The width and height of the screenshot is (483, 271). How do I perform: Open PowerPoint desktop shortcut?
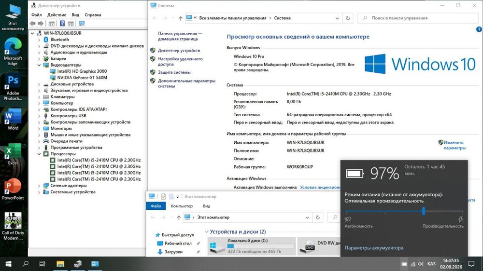[13, 190]
